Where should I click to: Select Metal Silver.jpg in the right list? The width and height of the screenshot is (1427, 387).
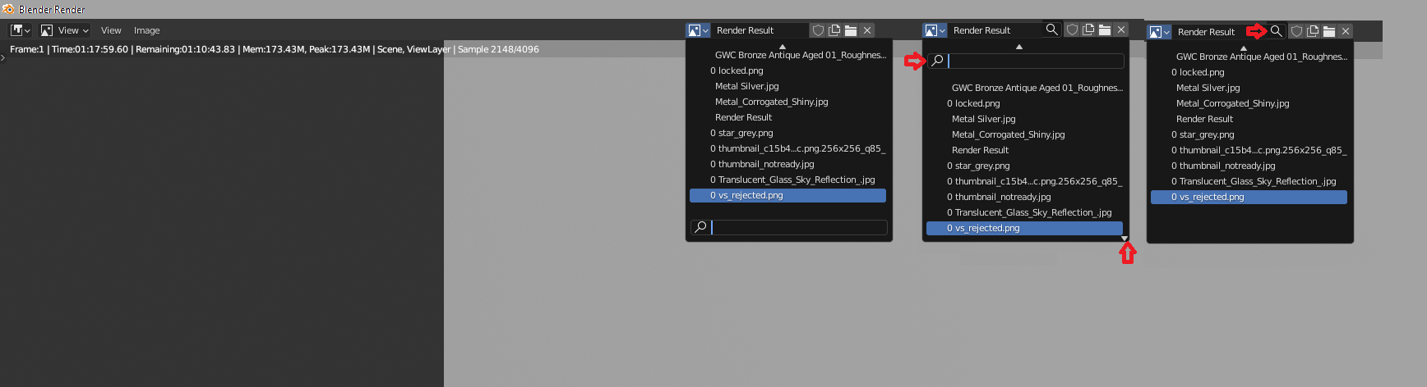[1249, 88]
